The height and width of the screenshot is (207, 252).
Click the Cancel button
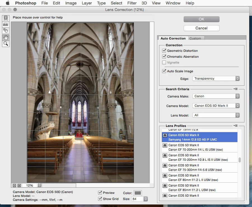(201, 28)
